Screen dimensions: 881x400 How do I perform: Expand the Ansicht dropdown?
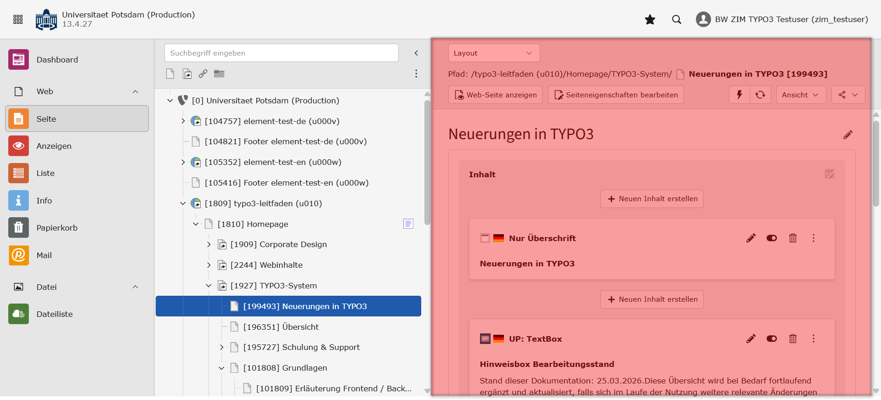point(800,95)
